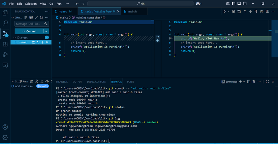
Task: Open the Selection menu
Action: pos(31,4)
